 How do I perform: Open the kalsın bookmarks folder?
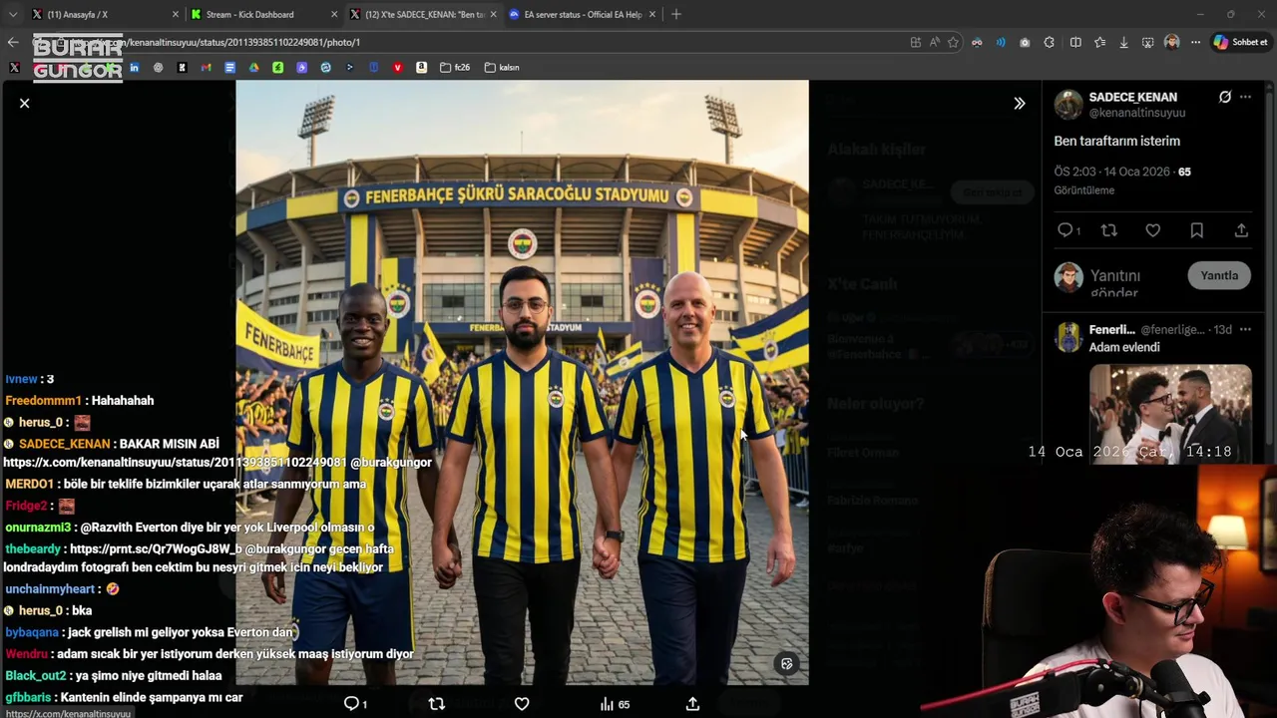tap(502, 67)
